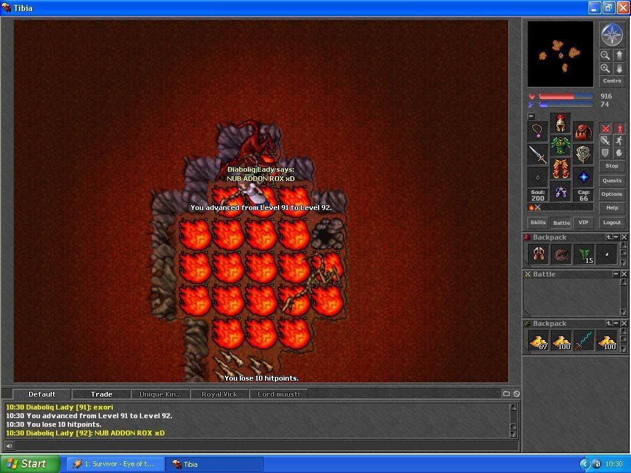Toggle stand while fighting mode
631x473 pixels.
(619, 128)
